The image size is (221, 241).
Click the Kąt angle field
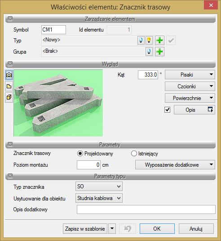148,75
